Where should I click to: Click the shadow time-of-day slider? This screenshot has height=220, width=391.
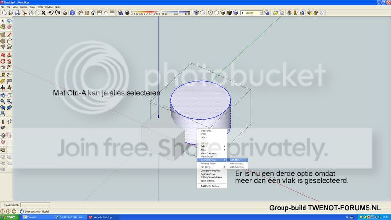(176, 13)
